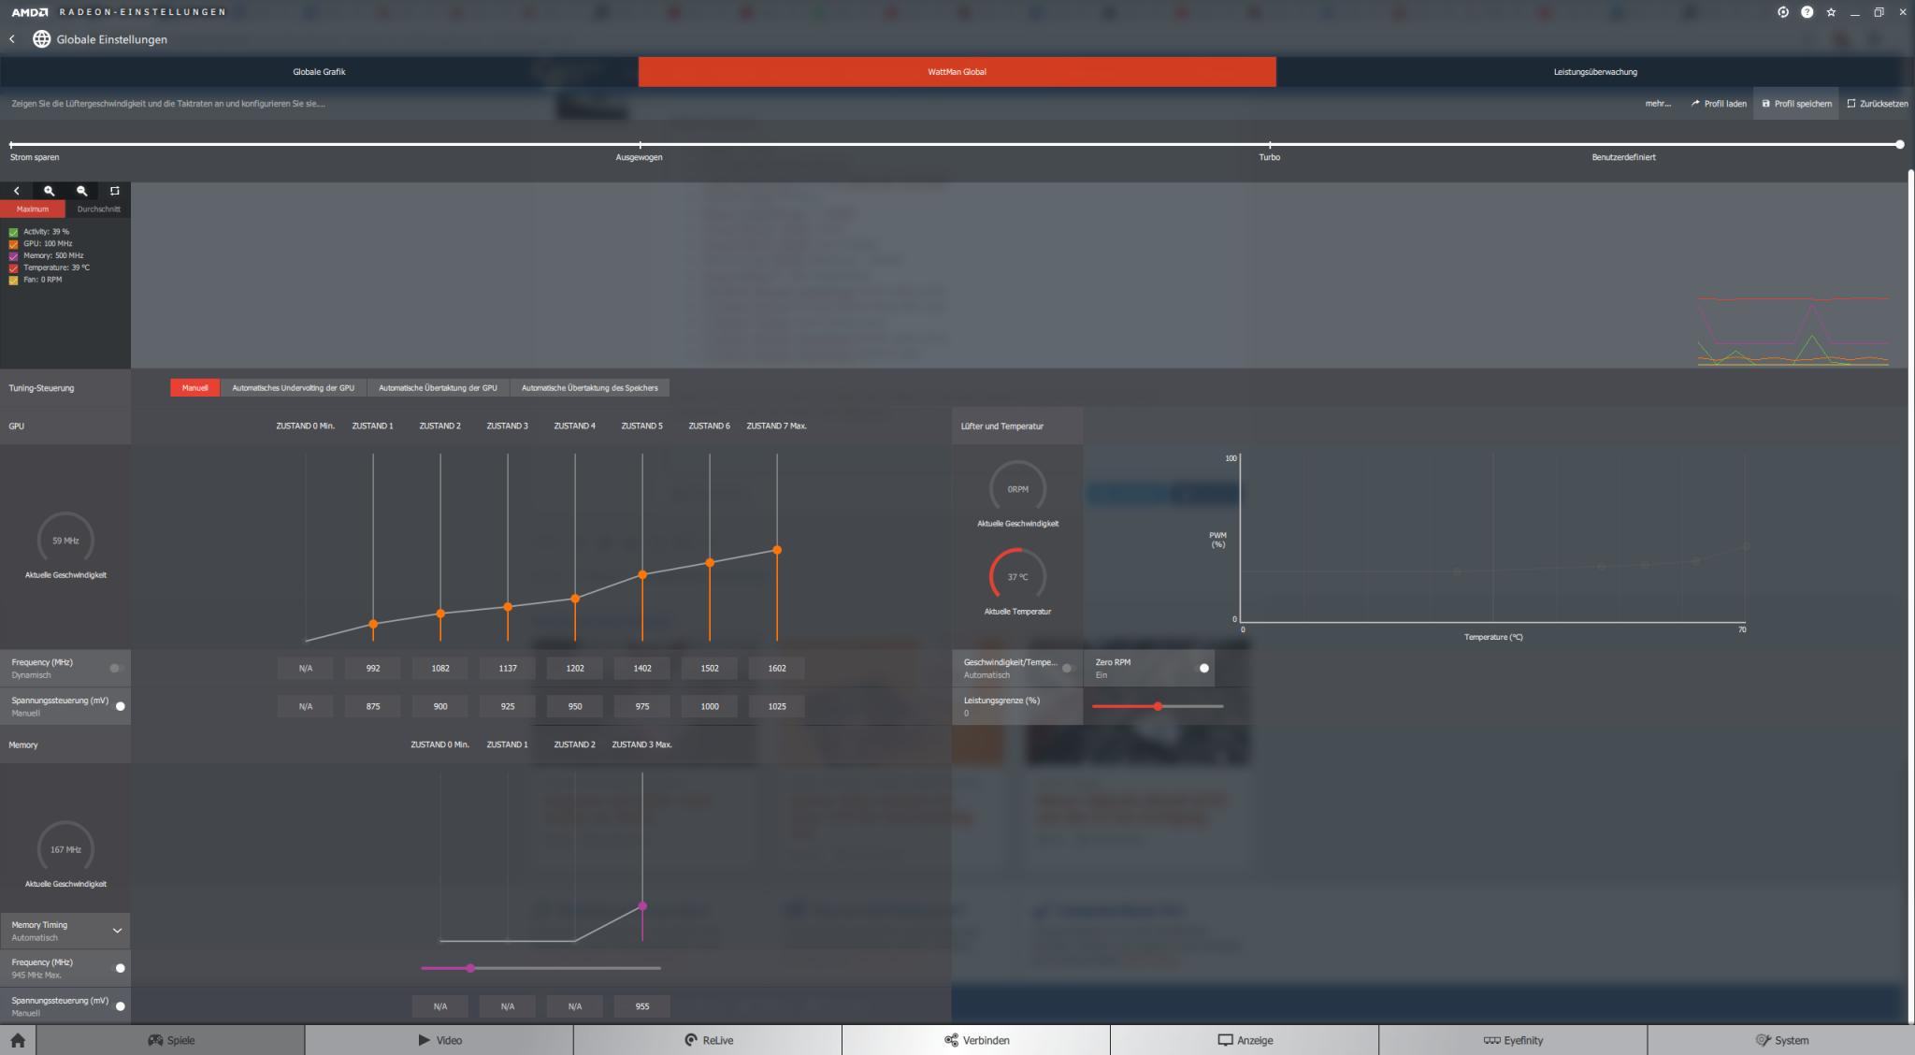This screenshot has height=1055, width=1915.
Task: Open the mehr... options menu
Action: [x=1657, y=104]
